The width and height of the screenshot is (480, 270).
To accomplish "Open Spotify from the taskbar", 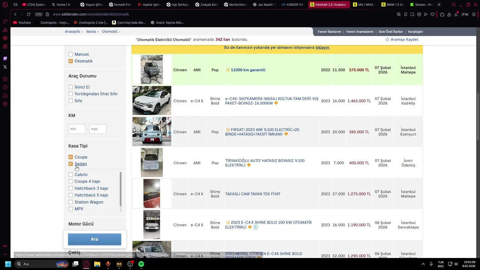I will point(141,264).
